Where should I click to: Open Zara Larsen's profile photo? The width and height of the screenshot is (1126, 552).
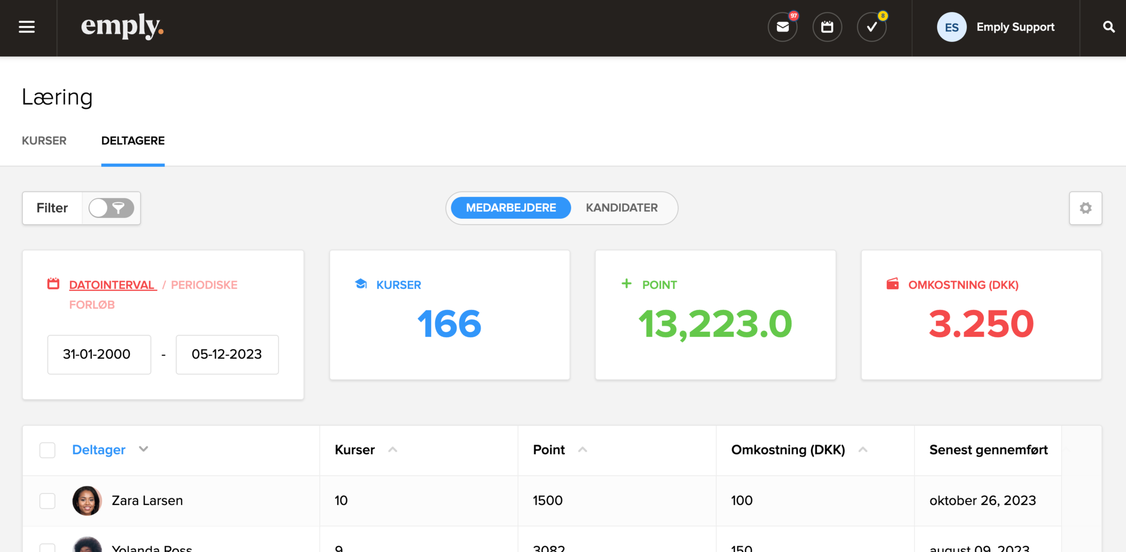pyautogui.click(x=87, y=500)
